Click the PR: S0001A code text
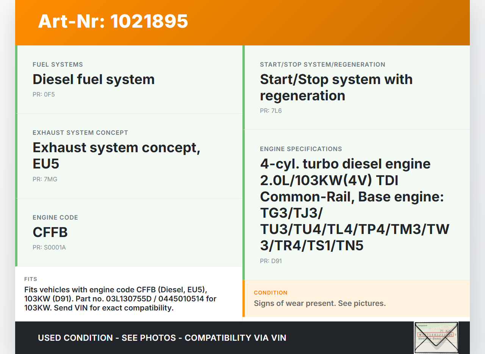485x354 pixels. [x=49, y=248]
